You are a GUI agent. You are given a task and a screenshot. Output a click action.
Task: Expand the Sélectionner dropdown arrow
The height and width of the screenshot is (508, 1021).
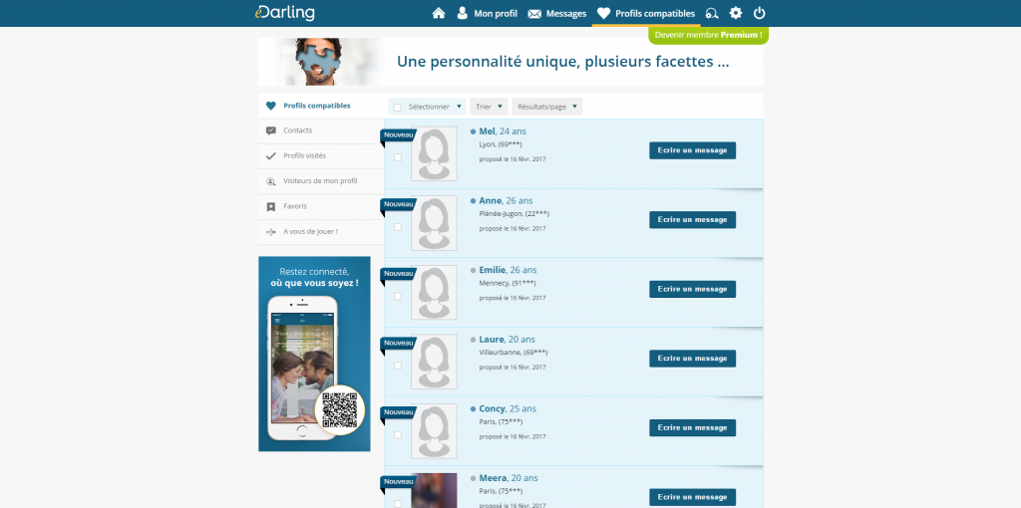pos(459,107)
